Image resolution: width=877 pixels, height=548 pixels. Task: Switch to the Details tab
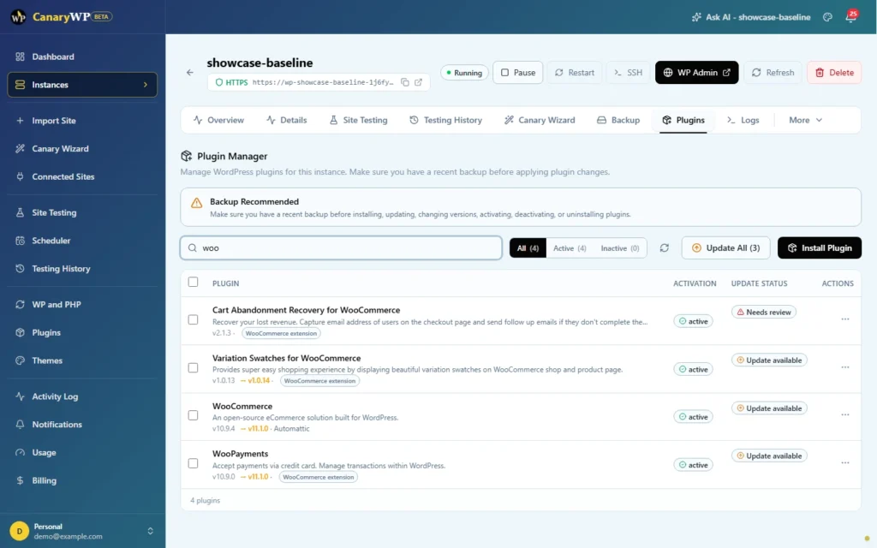pos(286,120)
